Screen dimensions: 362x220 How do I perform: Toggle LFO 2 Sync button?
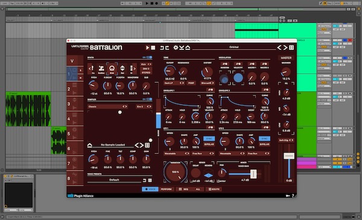coord(264,138)
